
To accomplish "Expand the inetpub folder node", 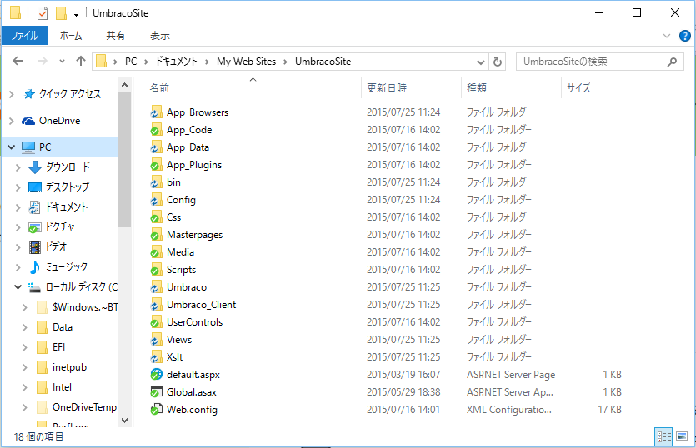I will 25,367.
